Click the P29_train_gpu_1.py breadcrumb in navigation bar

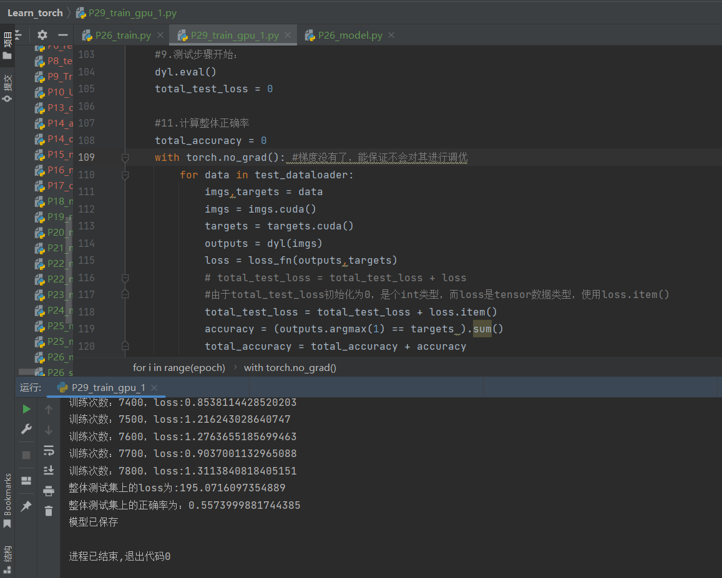[127, 13]
